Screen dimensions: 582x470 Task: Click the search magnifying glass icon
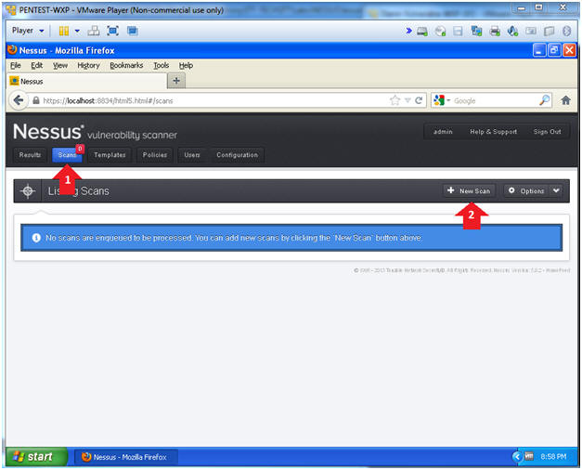click(x=544, y=100)
